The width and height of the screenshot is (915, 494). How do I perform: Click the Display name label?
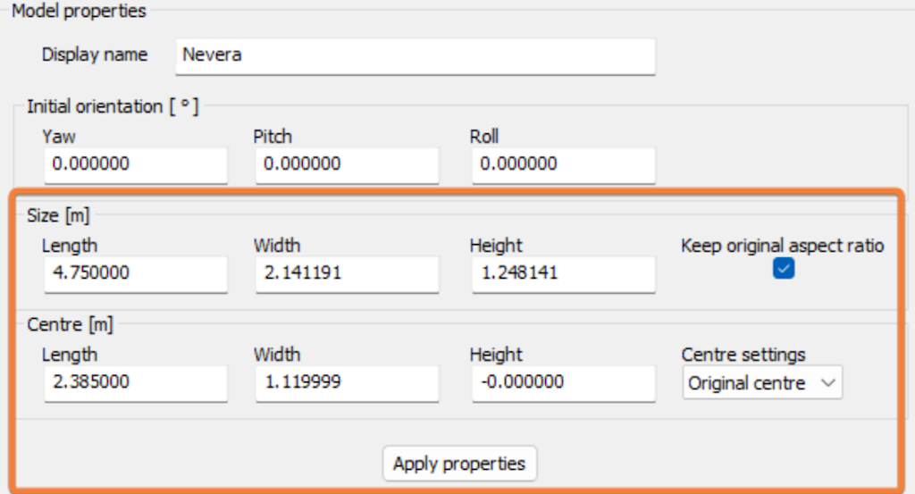click(95, 54)
